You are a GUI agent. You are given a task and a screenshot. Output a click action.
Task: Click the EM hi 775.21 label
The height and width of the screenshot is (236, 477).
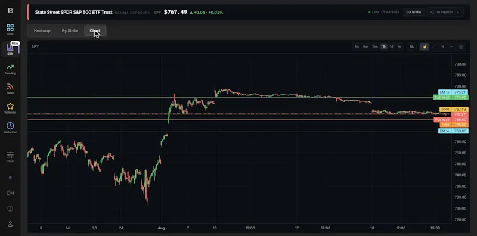point(453,92)
